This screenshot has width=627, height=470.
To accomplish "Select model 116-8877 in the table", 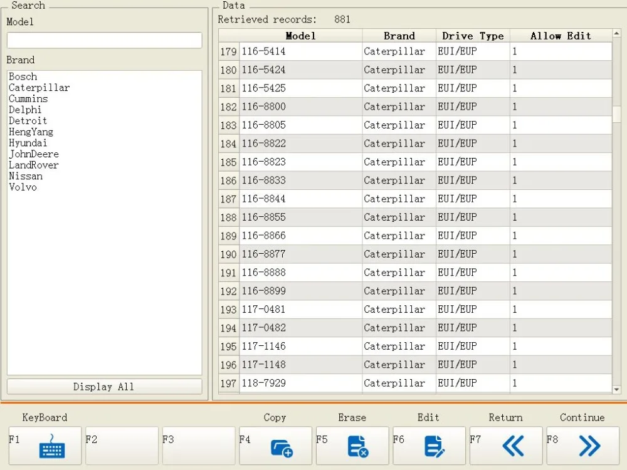I will 301,254.
